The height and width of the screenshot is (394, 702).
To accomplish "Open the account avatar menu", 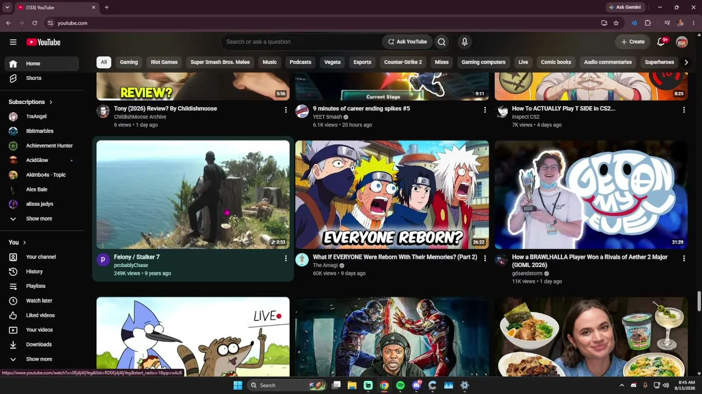I will 682,42.
